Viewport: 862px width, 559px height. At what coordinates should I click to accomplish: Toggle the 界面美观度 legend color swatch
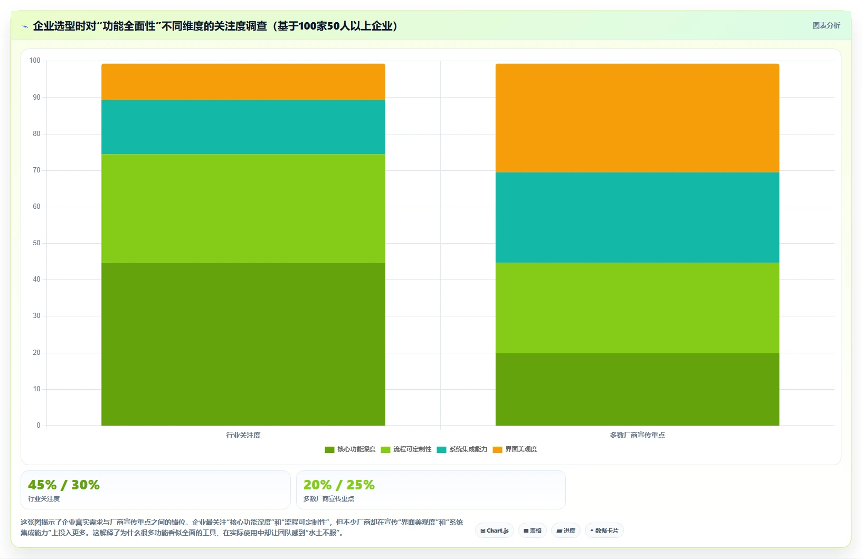pyautogui.click(x=497, y=449)
